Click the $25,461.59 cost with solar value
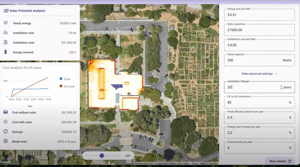Viewport: 300px width, 167px height. (x=69, y=122)
